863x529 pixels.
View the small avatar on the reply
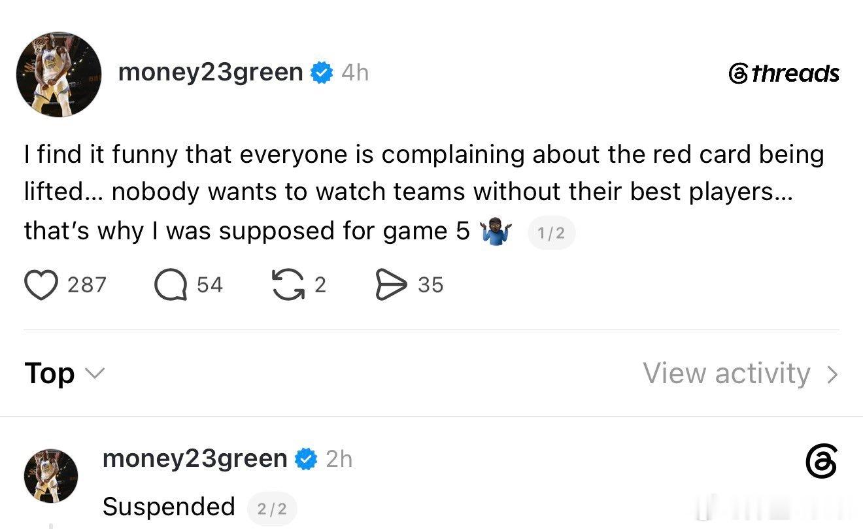51,475
